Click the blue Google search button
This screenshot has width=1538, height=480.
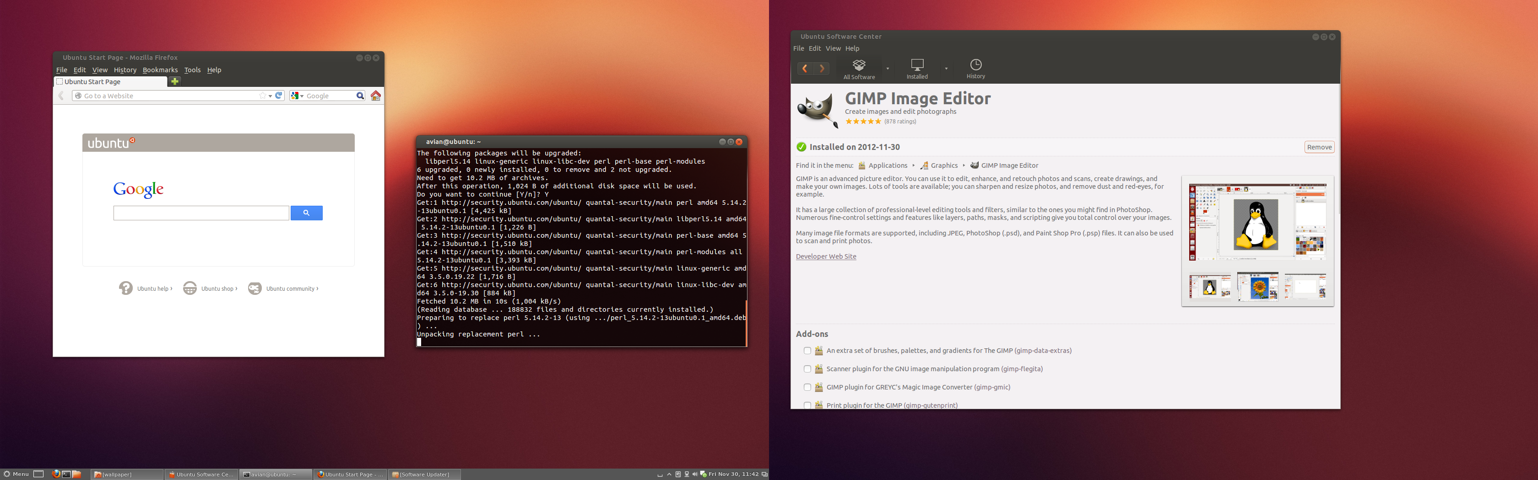[306, 213]
